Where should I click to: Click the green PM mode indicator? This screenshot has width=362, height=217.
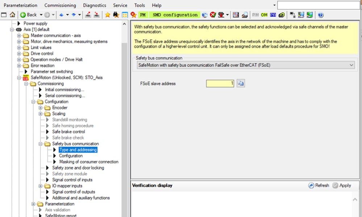(143, 15)
